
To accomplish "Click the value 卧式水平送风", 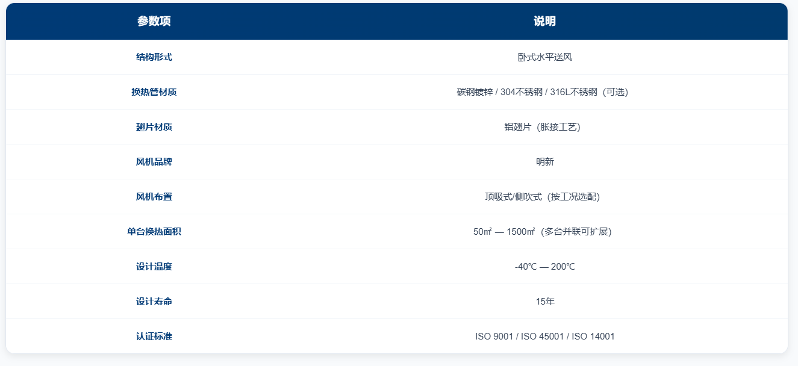I will [x=545, y=57].
